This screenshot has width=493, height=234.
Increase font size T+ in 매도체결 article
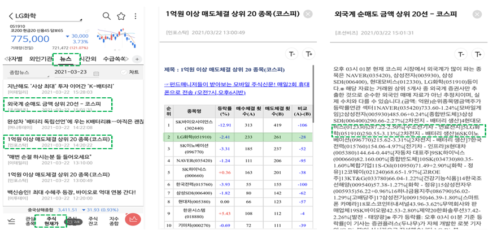click(x=308, y=54)
